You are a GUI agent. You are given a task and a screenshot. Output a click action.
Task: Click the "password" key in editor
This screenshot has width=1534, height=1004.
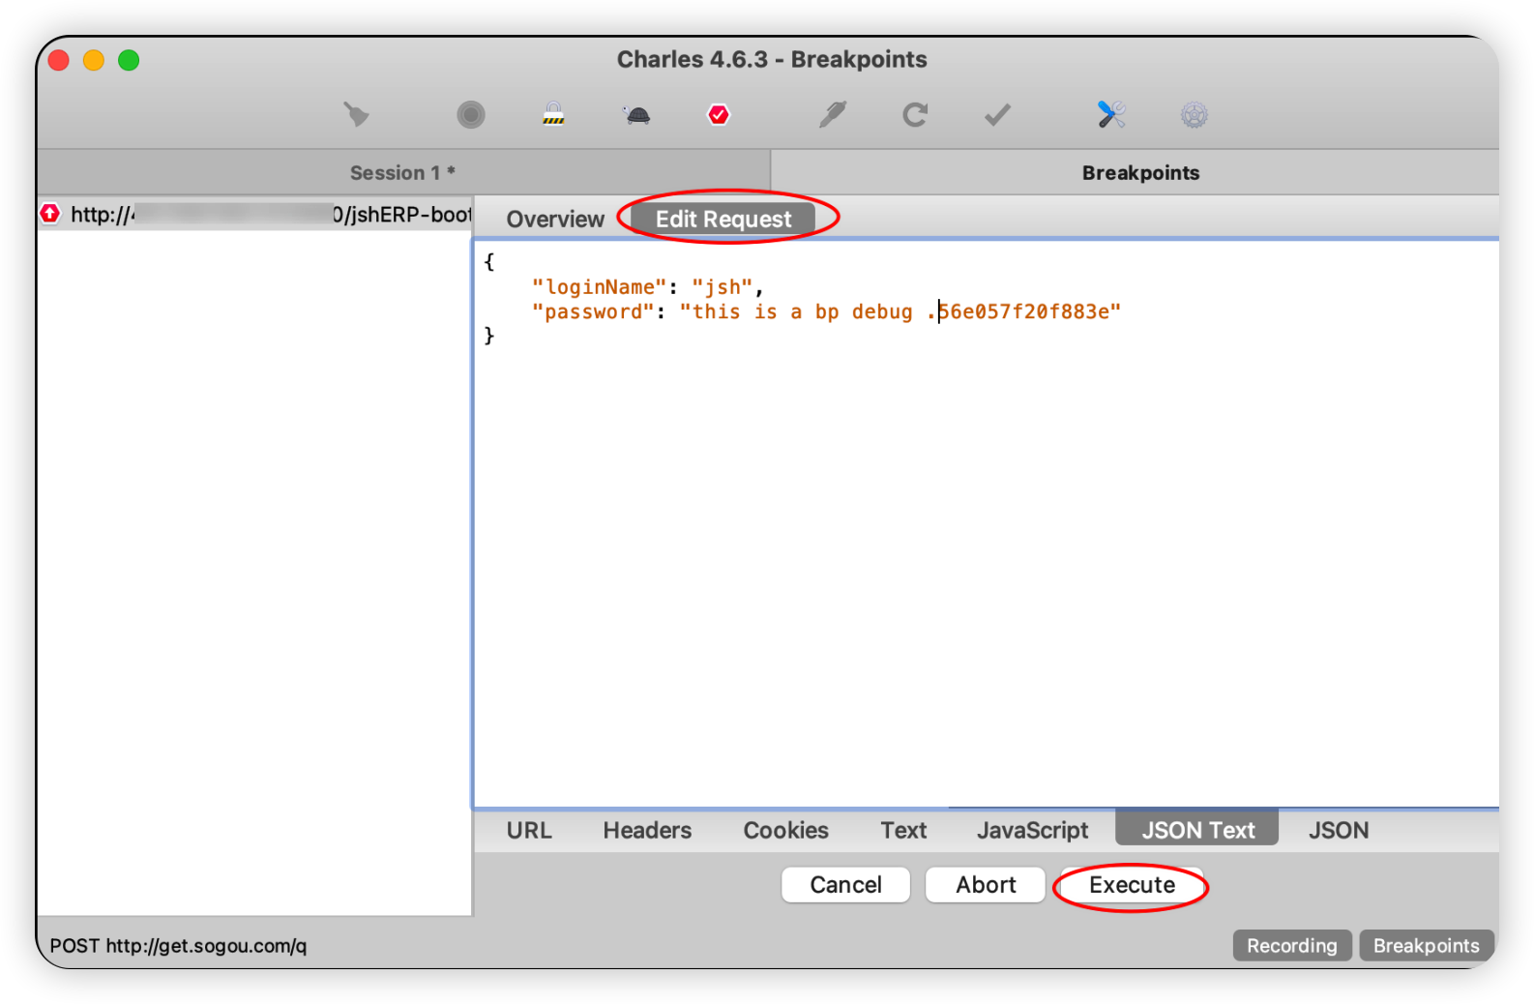593,312
